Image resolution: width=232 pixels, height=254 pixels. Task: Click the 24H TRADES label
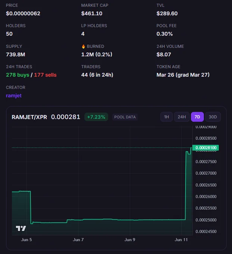click(19, 67)
